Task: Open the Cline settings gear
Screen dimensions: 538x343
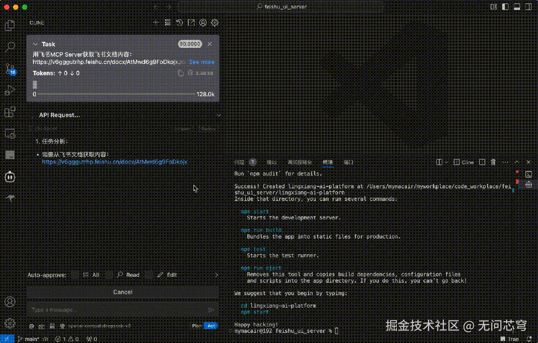Action: [214, 22]
